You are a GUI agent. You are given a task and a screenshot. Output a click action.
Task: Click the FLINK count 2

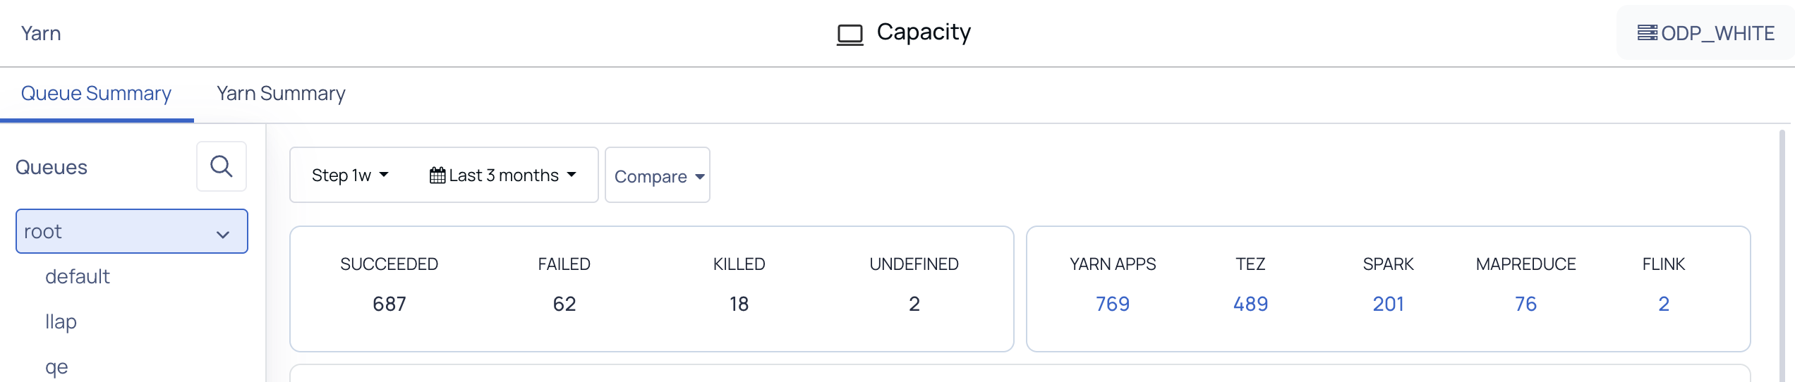[1663, 304]
